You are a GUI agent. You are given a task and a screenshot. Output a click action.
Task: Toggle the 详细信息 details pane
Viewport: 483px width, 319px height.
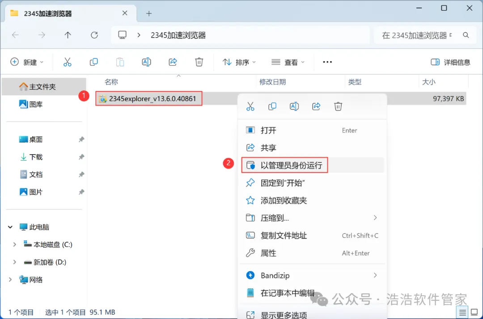coord(450,62)
